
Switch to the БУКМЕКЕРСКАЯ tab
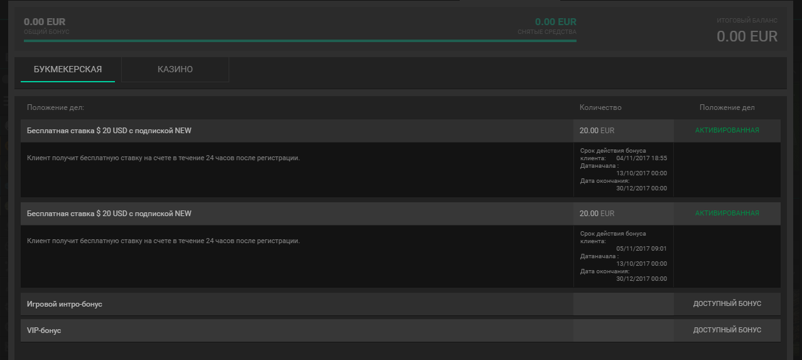pos(68,70)
